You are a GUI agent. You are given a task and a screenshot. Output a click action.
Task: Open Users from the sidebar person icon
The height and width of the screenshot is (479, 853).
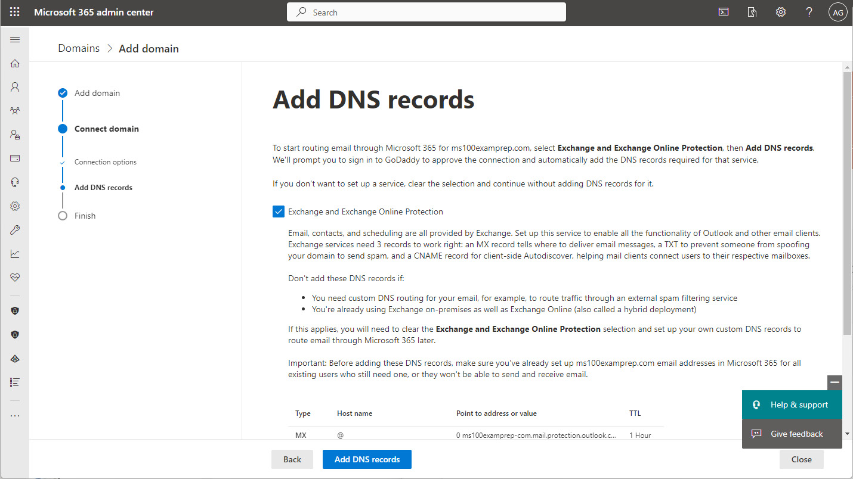15,87
